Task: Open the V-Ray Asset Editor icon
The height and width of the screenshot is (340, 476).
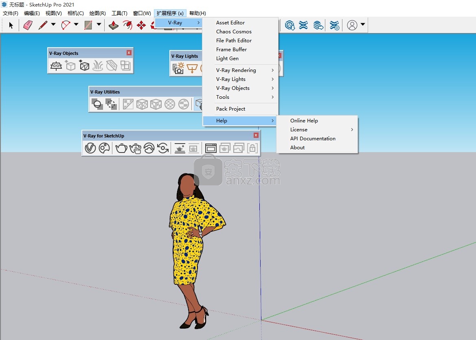Action: [90, 148]
